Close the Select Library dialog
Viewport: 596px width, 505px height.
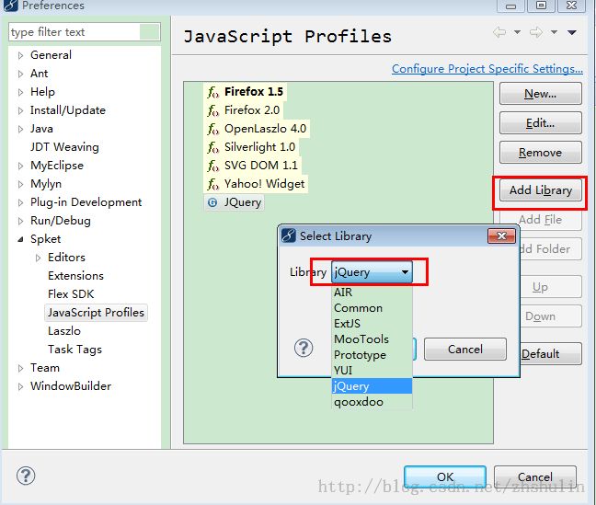pyautogui.click(x=501, y=236)
